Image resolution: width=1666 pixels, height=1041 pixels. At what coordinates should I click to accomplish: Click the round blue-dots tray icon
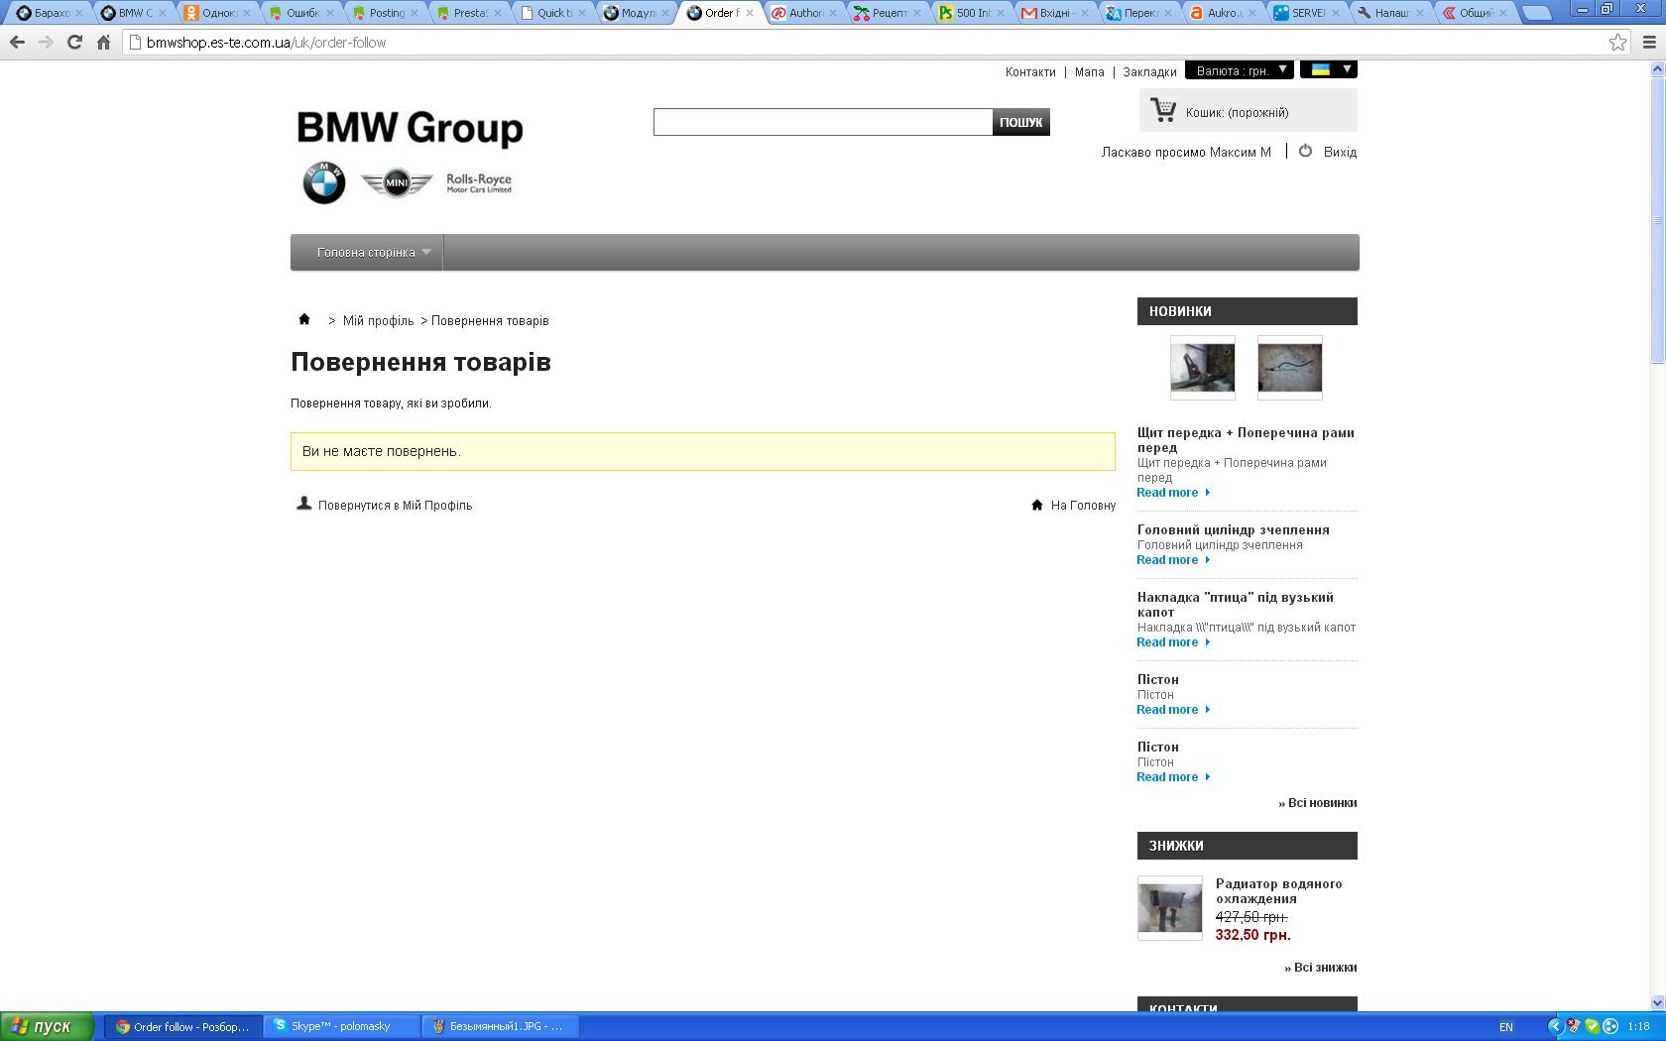click(1609, 1027)
